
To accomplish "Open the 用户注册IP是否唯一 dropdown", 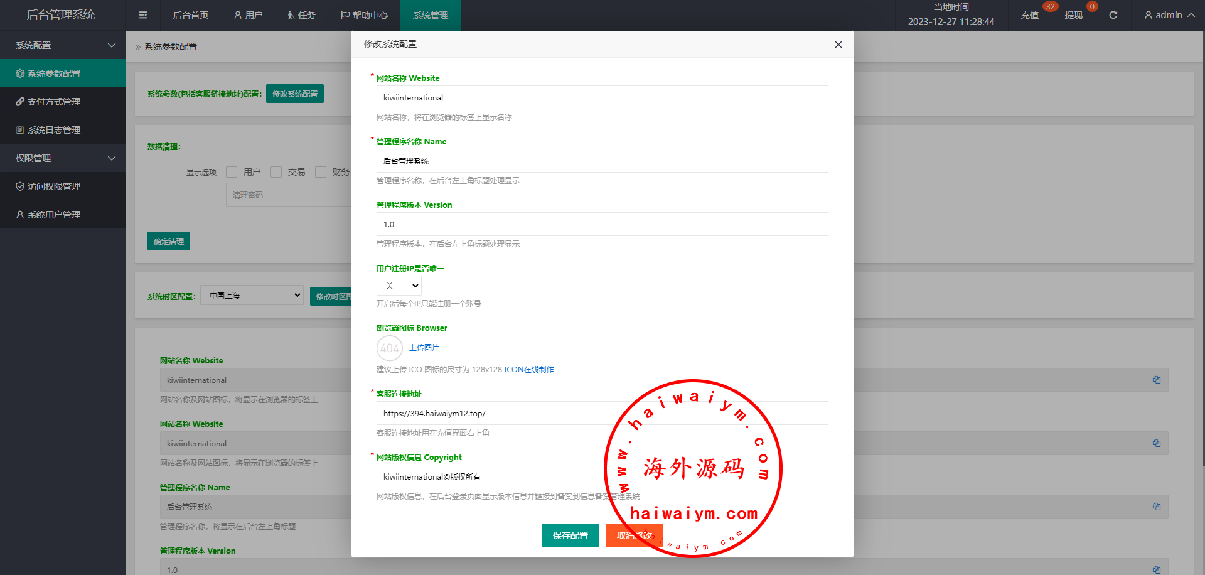I will 399,286.
